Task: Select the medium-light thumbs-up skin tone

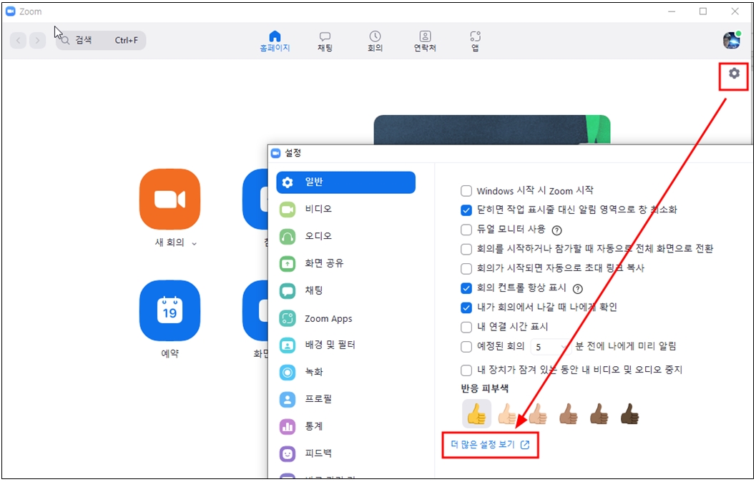Action: [537, 413]
